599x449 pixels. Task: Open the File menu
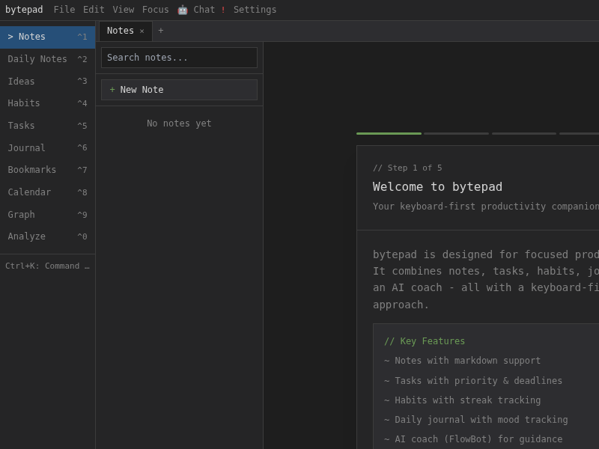pyautogui.click(x=64, y=10)
